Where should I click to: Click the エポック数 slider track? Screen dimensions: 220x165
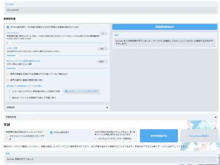(x=57, y=55)
